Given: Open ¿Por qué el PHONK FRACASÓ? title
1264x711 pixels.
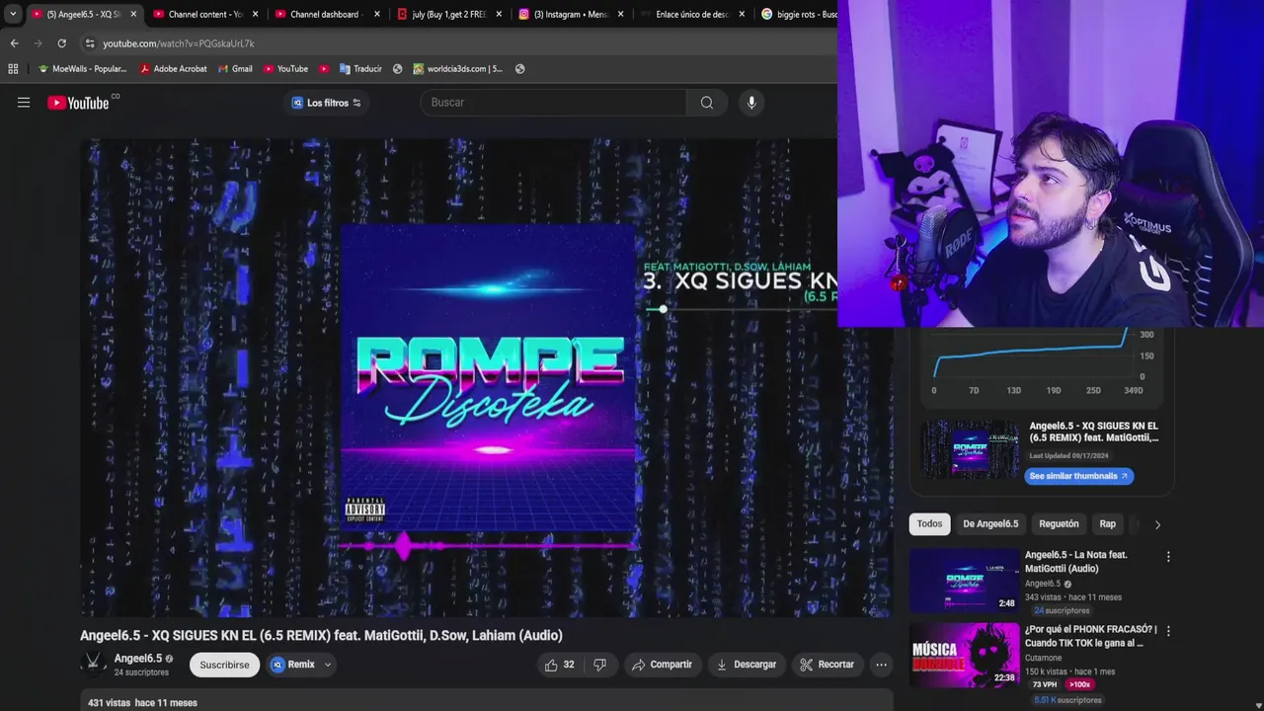Looking at the screenshot, I should pyautogui.click(x=1090, y=636).
